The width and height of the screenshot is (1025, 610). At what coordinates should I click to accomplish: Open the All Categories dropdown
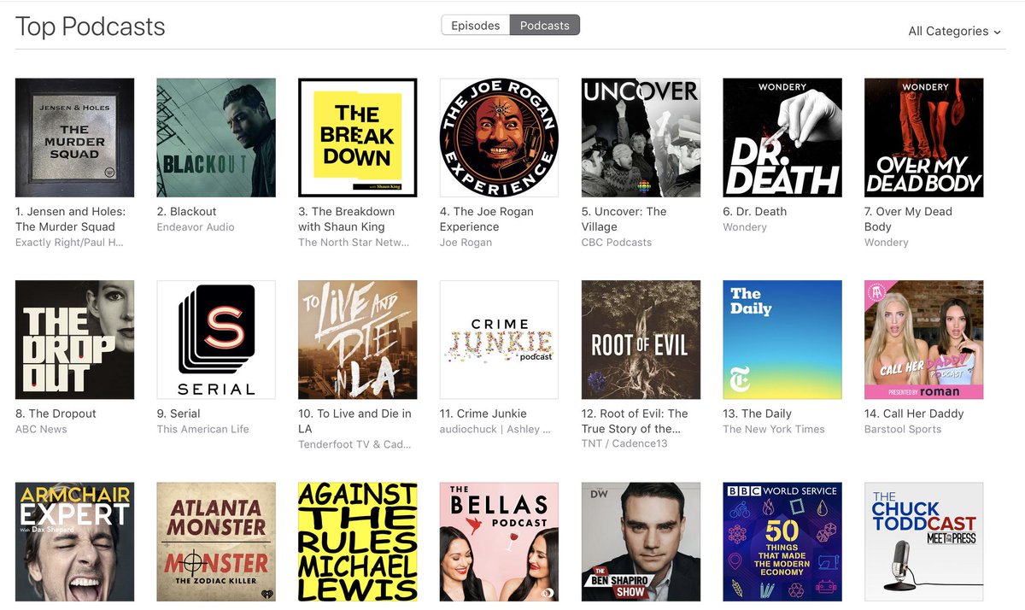tap(954, 31)
